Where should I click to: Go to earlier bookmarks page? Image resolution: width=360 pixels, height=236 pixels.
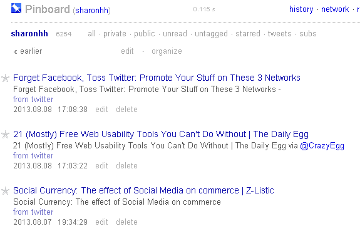click(x=28, y=51)
